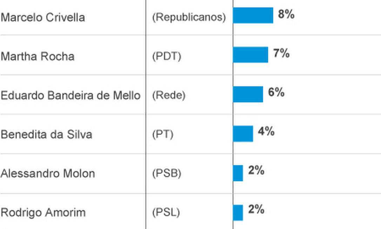
Task: Click the (Republicanos) party label
Action: pos(189,18)
